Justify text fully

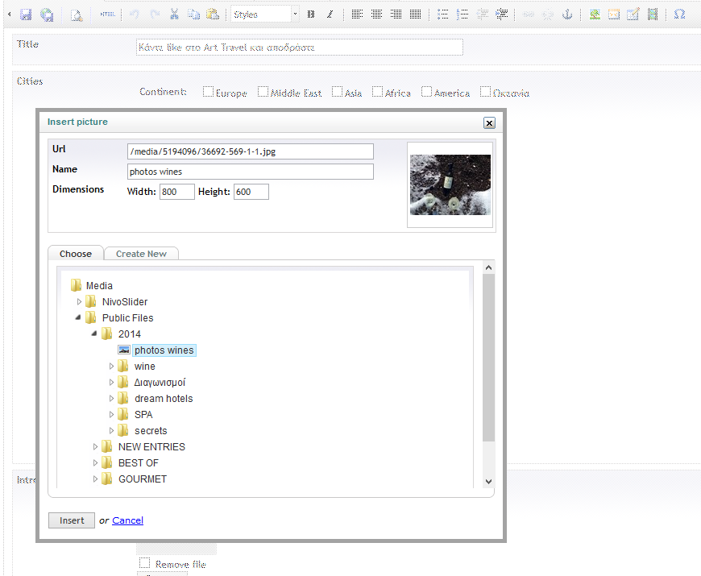pyautogui.click(x=415, y=15)
